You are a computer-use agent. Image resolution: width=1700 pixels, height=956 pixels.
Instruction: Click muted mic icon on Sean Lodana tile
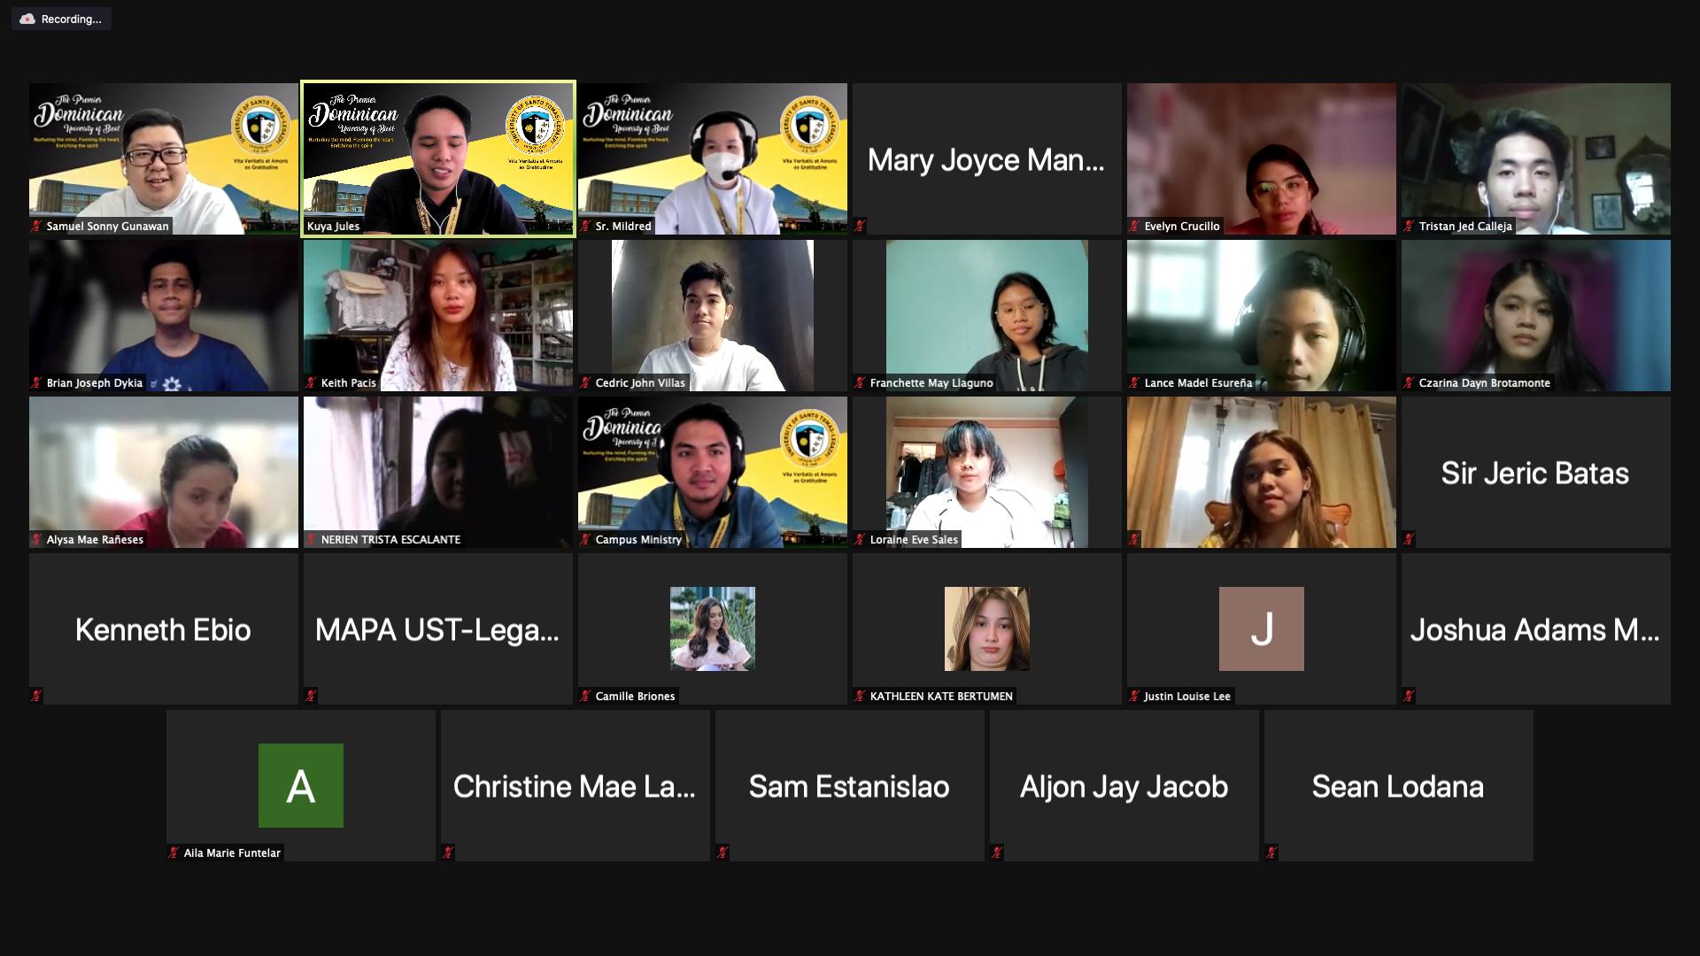(x=1271, y=853)
